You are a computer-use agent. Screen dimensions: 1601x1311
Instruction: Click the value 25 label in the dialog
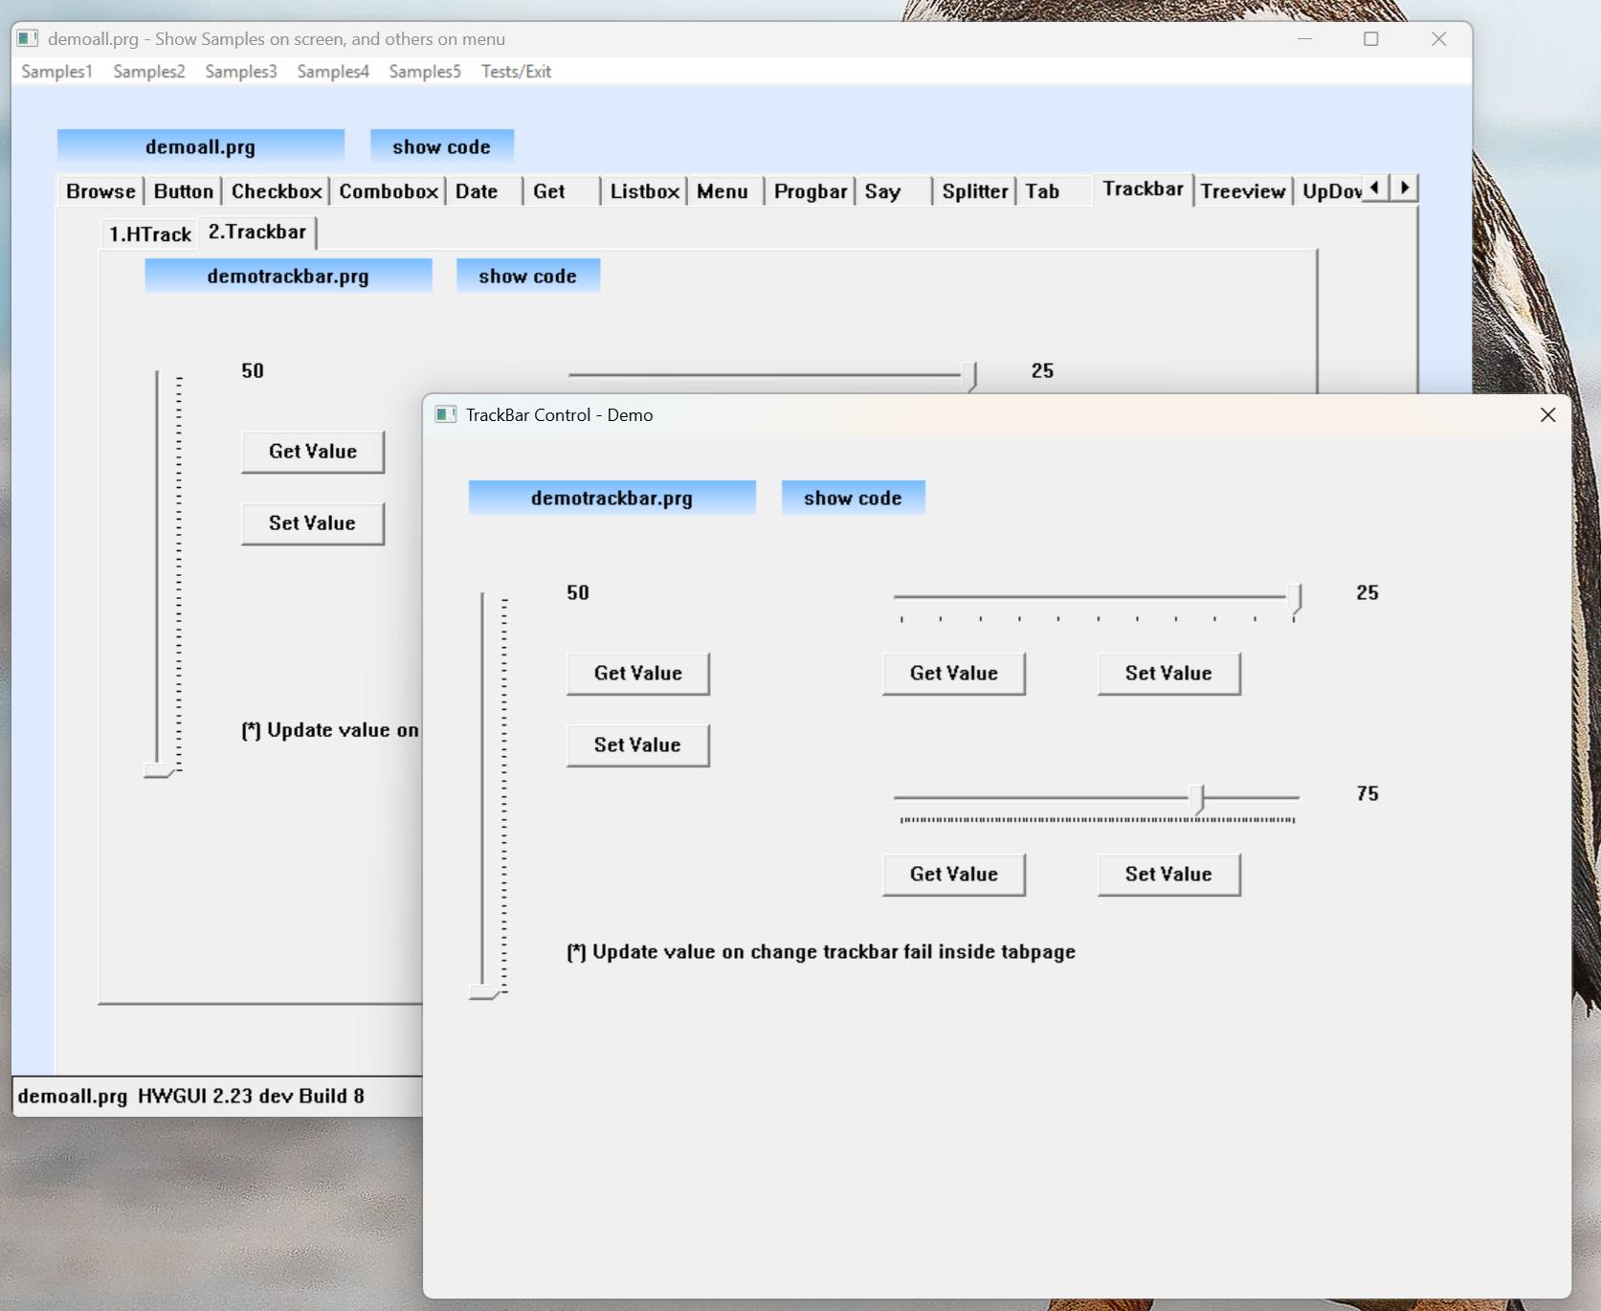click(1368, 593)
